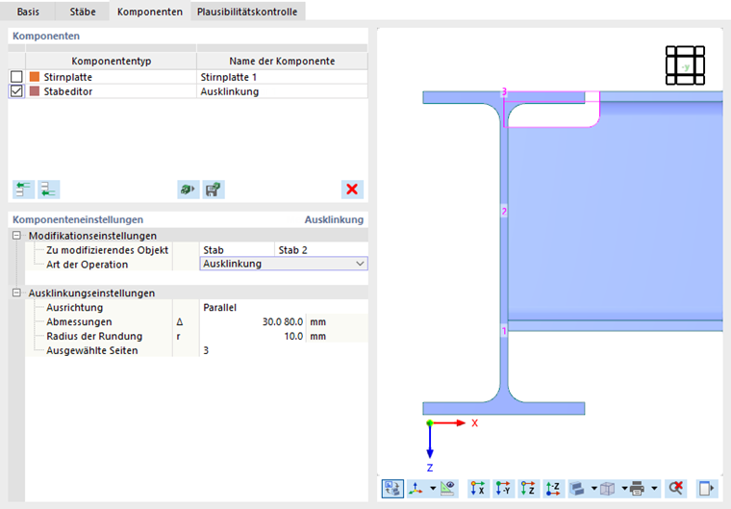731x509 pixels.
Task: Open the Plausibilitätskontrolle tab
Action: coord(247,12)
